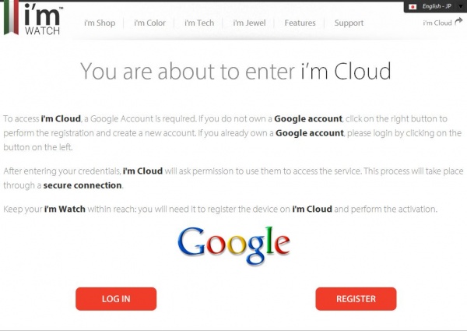Navigate to the i'm Jewel page
The width and height of the screenshot is (467, 331).
point(249,23)
